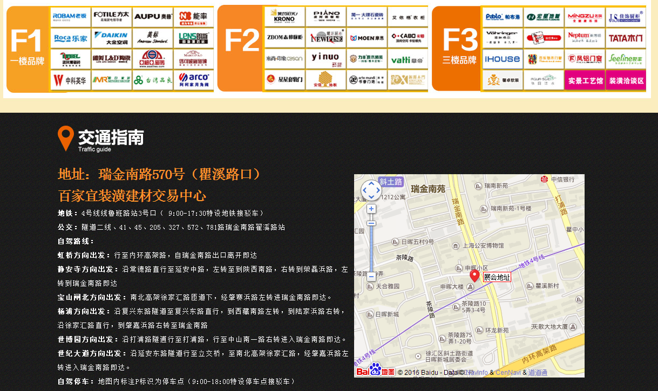Screen dimensions: 658x391
Task: Click the 环龙新苑 map label
Action: (497, 330)
